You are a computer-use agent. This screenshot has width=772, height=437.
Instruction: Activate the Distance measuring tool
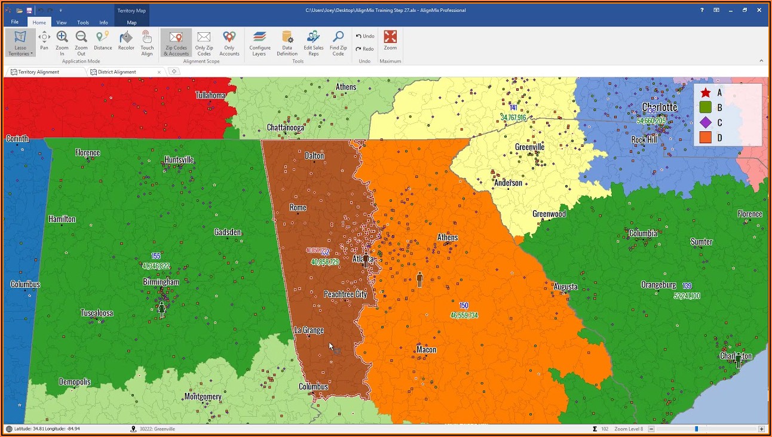[x=103, y=41]
